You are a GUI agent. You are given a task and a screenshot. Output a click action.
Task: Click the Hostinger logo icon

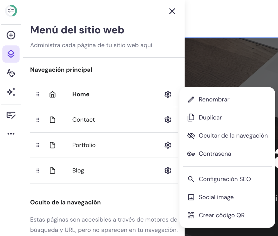11,11
